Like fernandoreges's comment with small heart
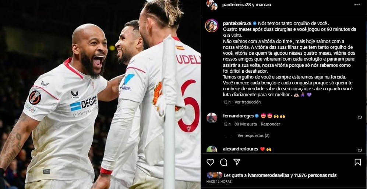 tap(360, 117)
